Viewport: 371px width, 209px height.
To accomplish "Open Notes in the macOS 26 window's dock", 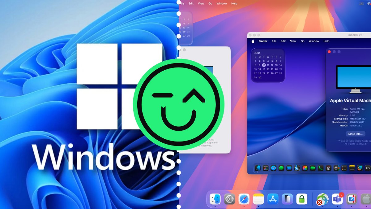I will 352,168.
